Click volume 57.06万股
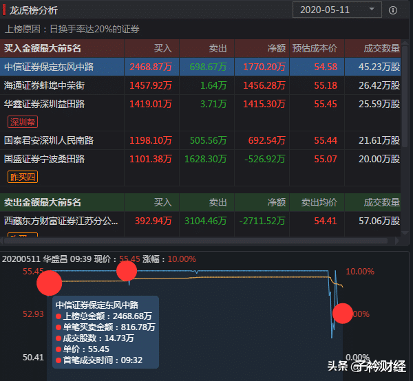 379,221
